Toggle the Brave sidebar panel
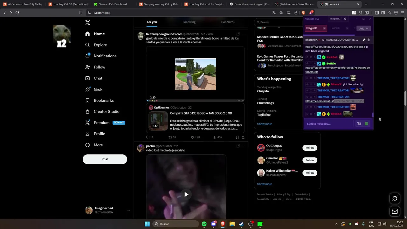407x229 pixels. tap(377, 13)
